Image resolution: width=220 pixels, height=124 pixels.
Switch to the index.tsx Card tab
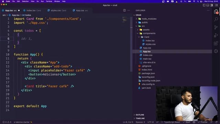(32, 11)
